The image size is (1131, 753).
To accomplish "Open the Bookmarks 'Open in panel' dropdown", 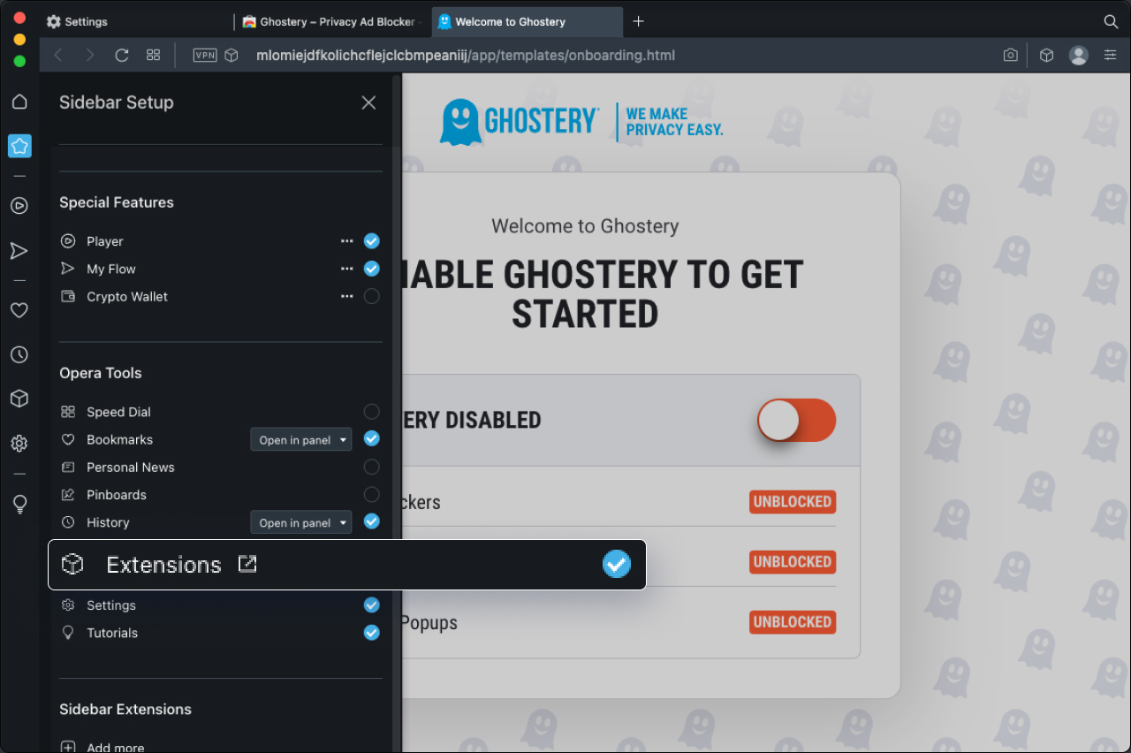I will (x=300, y=439).
